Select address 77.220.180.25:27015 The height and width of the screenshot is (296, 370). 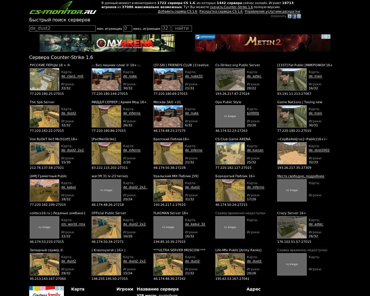pyautogui.click(x=47, y=94)
